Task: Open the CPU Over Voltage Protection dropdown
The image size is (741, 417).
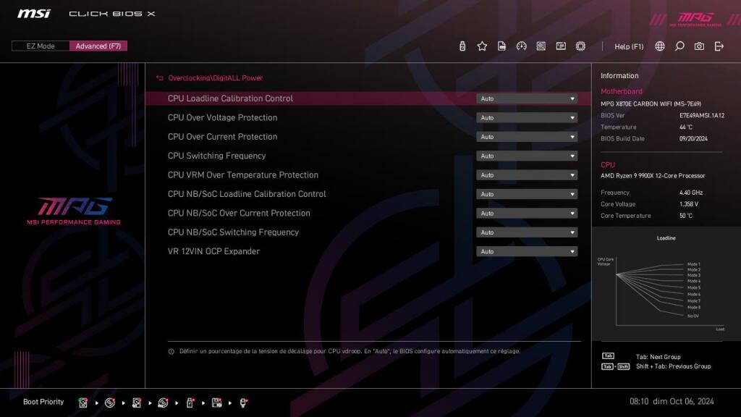Action: pyautogui.click(x=527, y=117)
